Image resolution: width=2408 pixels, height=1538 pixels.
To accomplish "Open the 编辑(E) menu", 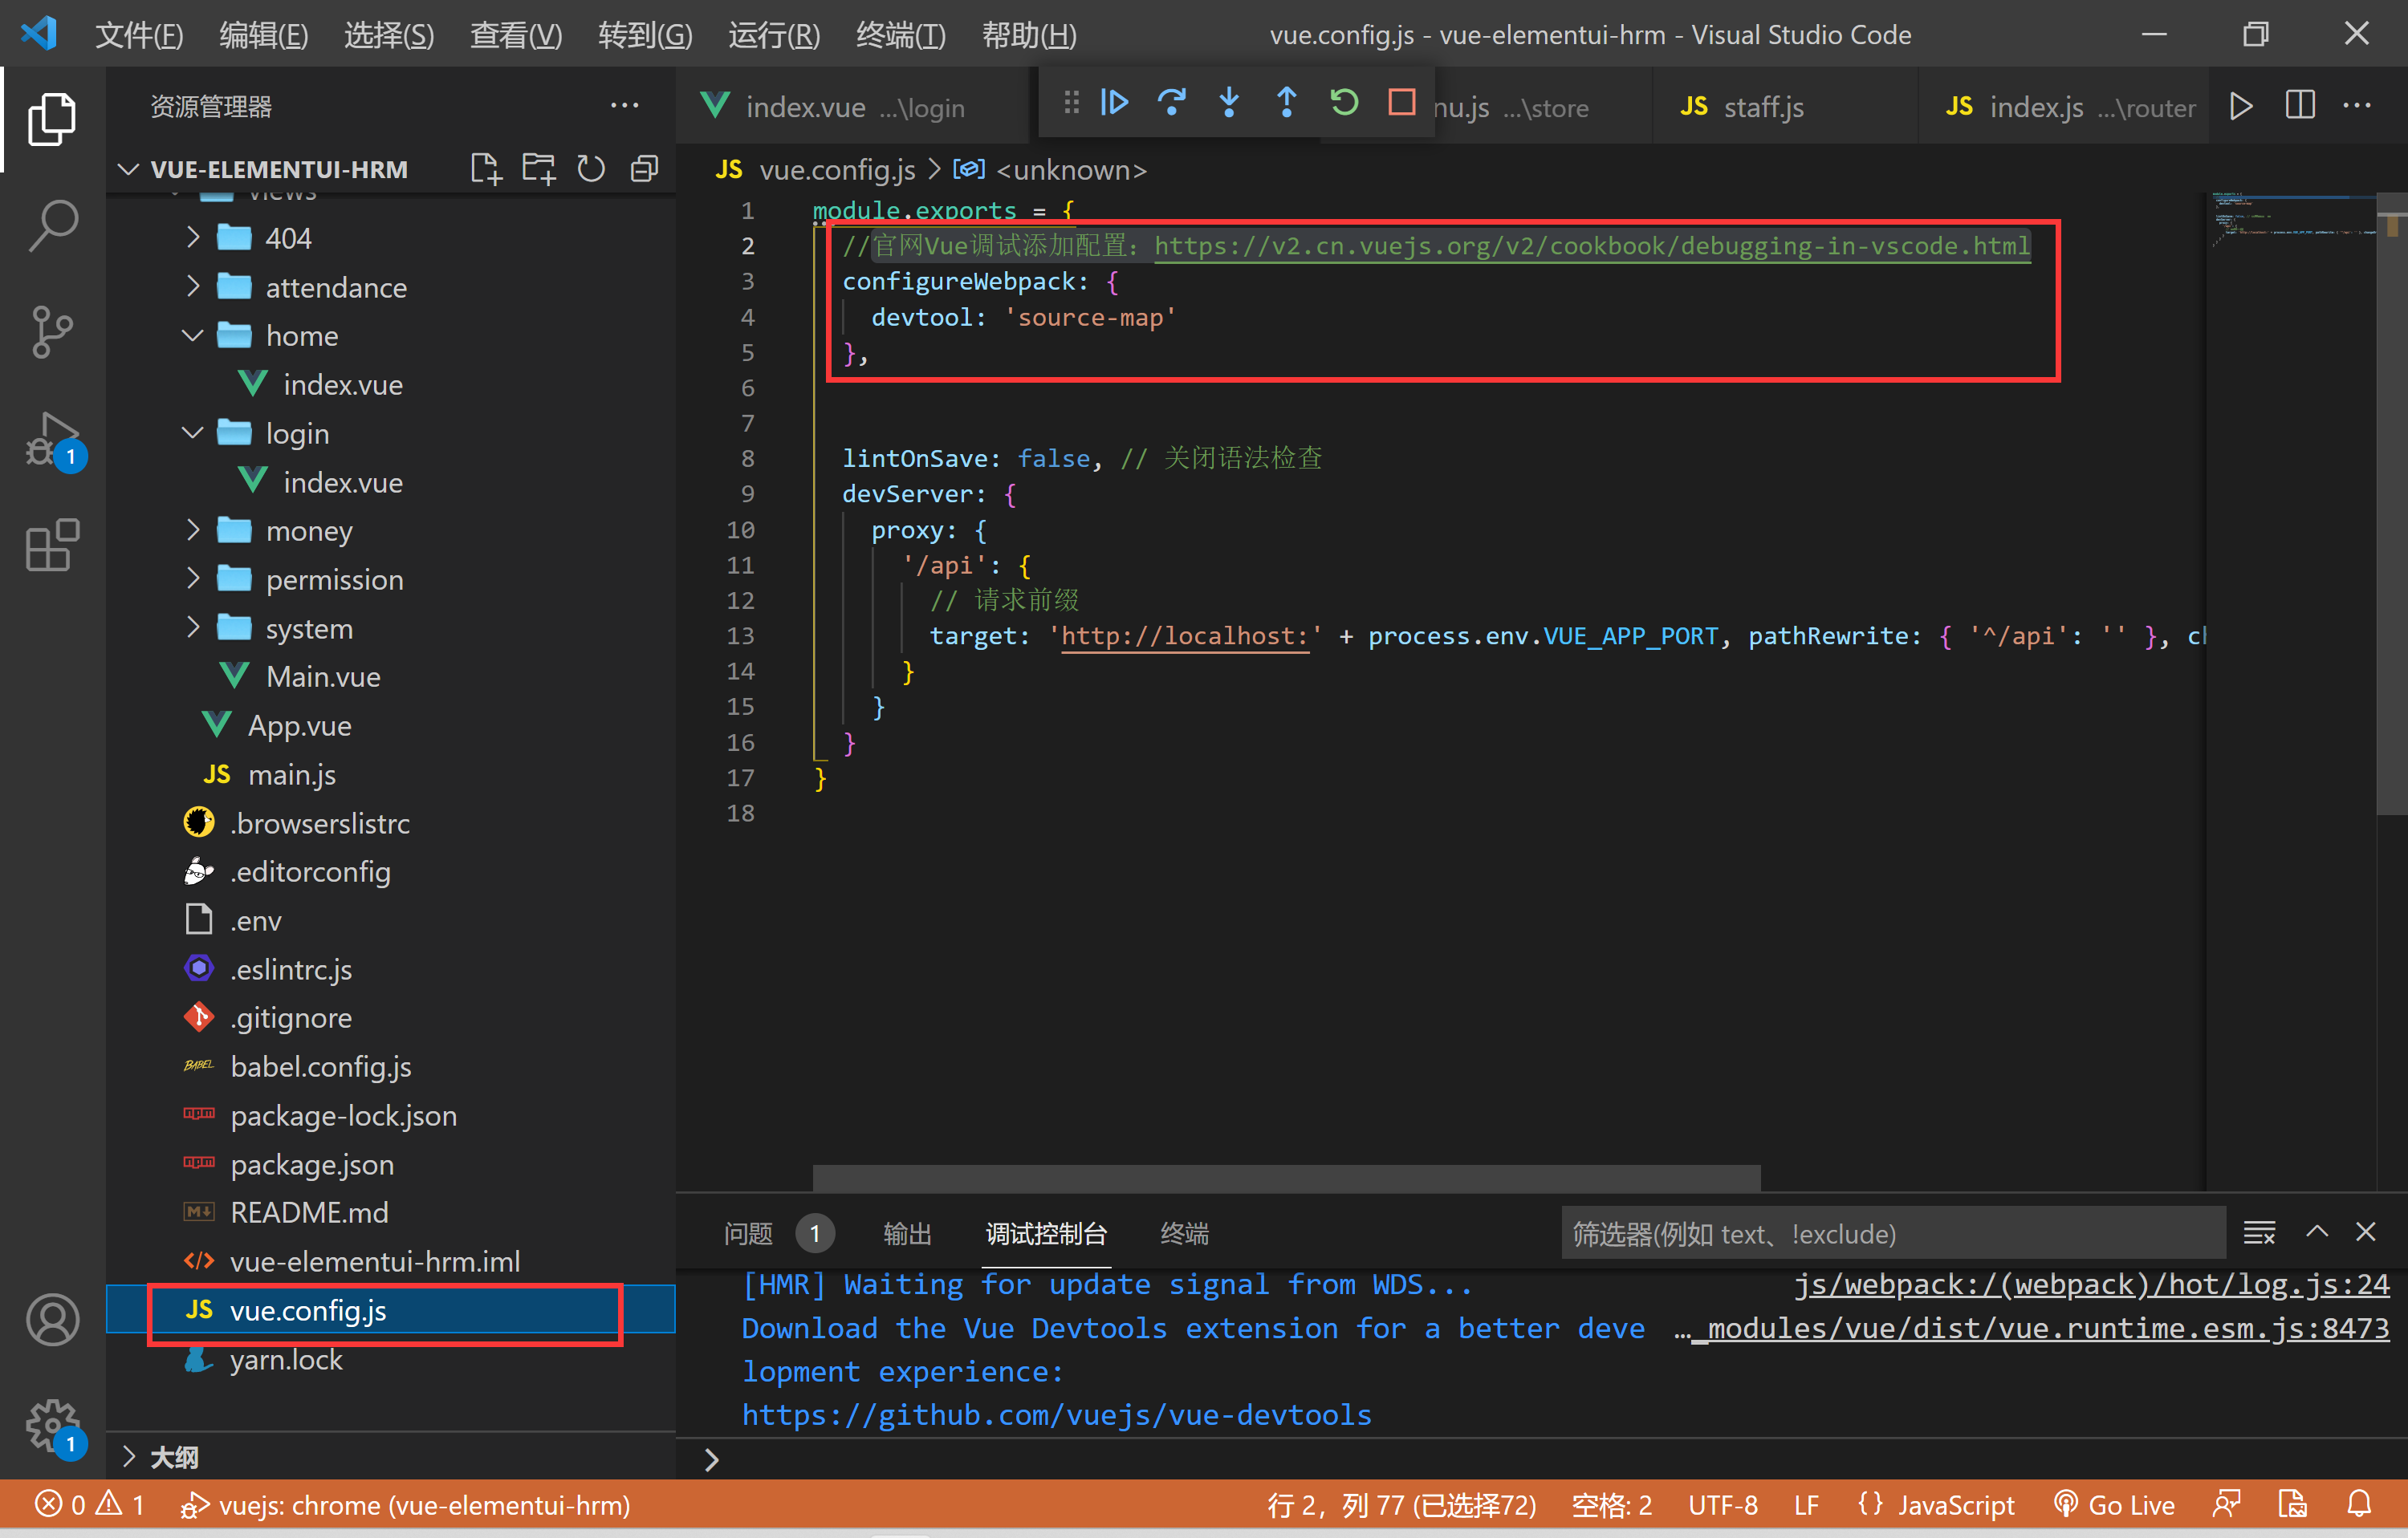I will pyautogui.click(x=264, y=35).
